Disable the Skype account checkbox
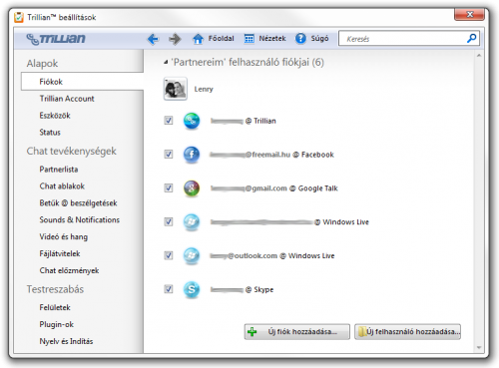Image resolution: width=499 pixels, height=368 pixels. [169, 289]
